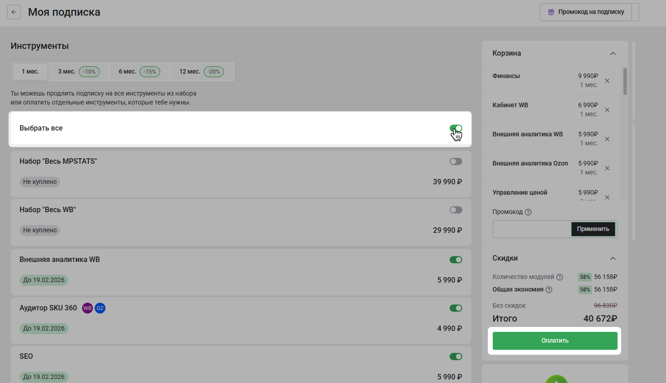Focus the promo code input field
This screenshot has height=383, width=666.
[532, 229]
